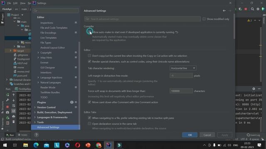The image size is (266, 149).
Task: Open the Run tab at the bottom
Action: click(x=10, y=135)
